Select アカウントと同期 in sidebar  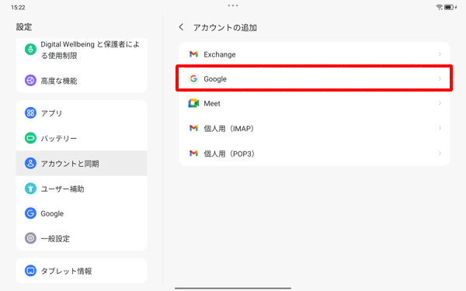(x=82, y=163)
